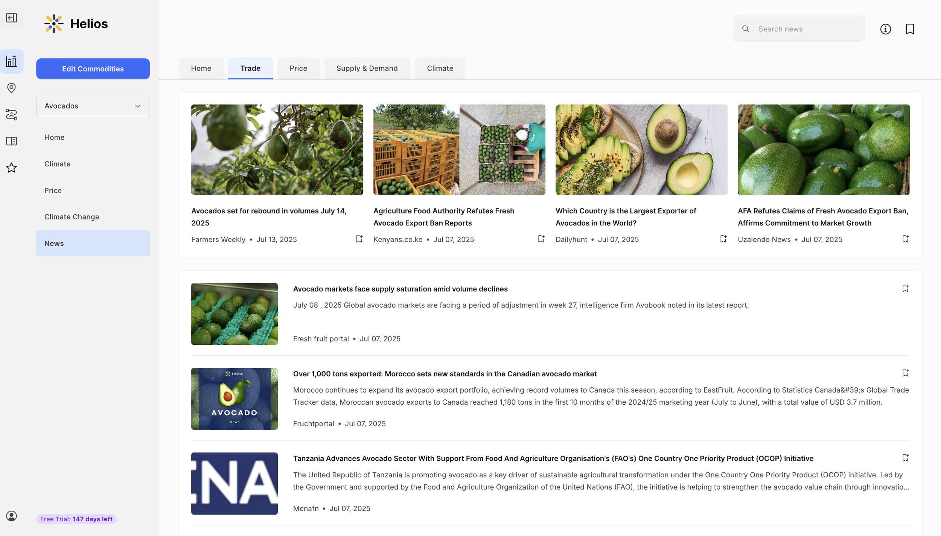Viewport: 941px width, 536px height.
Task: Open the Avocados commodity dropdown
Action: coord(93,106)
